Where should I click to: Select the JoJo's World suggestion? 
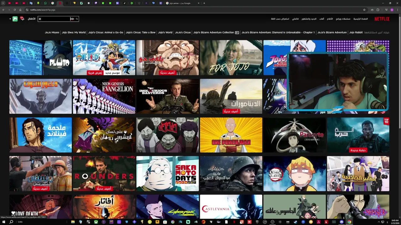(165, 32)
